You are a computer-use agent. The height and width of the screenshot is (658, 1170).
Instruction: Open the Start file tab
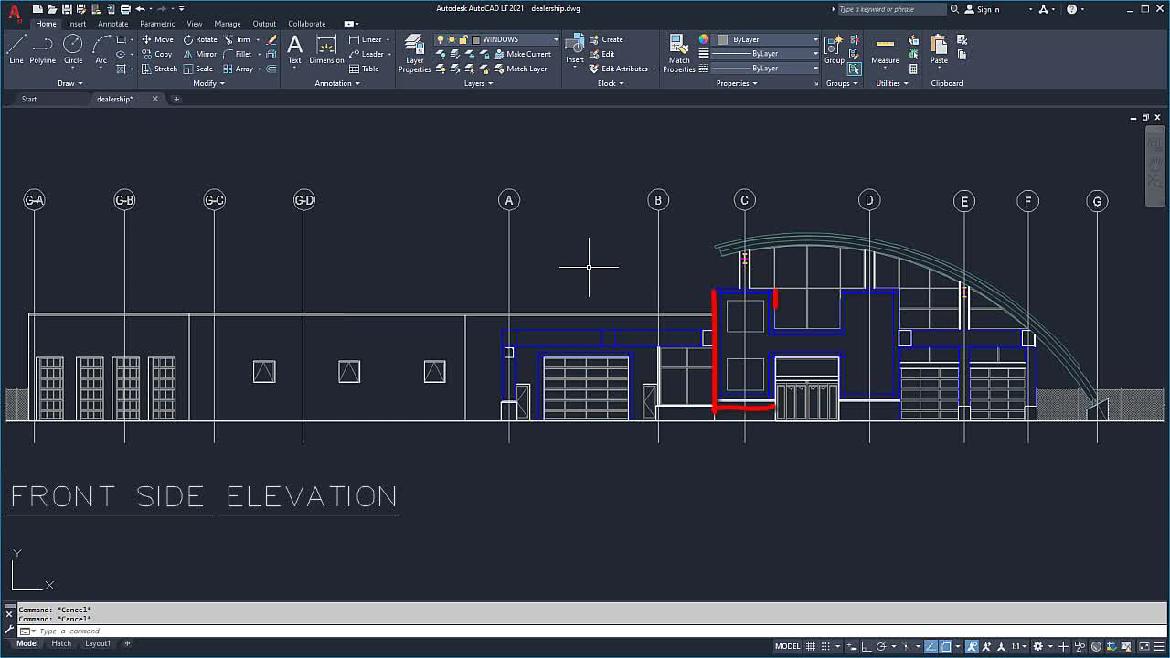click(29, 99)
